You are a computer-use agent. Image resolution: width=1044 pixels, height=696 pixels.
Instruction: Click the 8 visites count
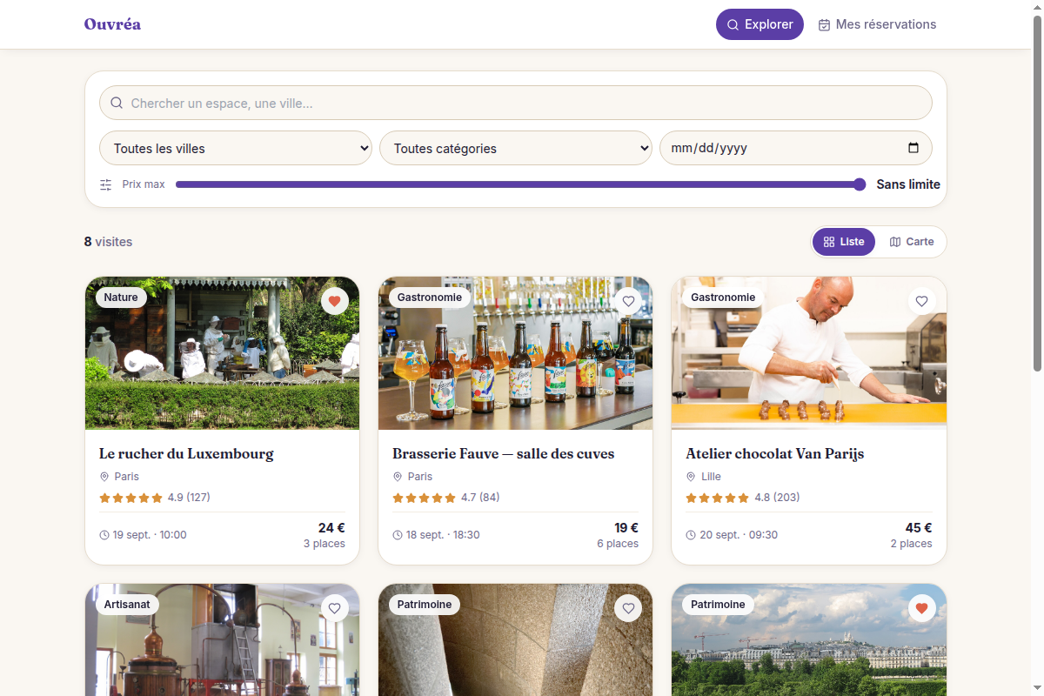pyautogui.click(x=109, y=242)
